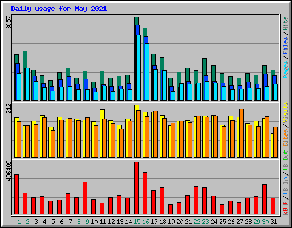The height and width of the screenshot is (228, 292).
Task: Click day 16 on the x-axis
Action: click(145, 222)
